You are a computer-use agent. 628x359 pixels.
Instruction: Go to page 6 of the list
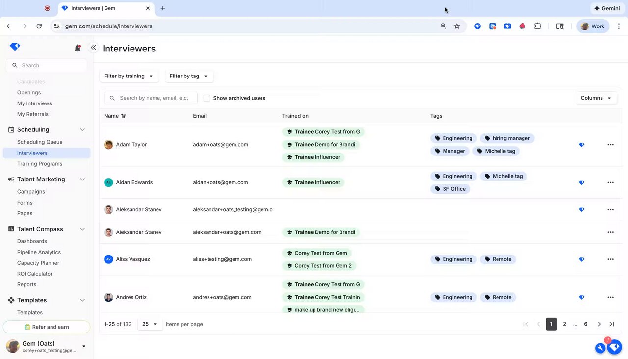point(586,324)
